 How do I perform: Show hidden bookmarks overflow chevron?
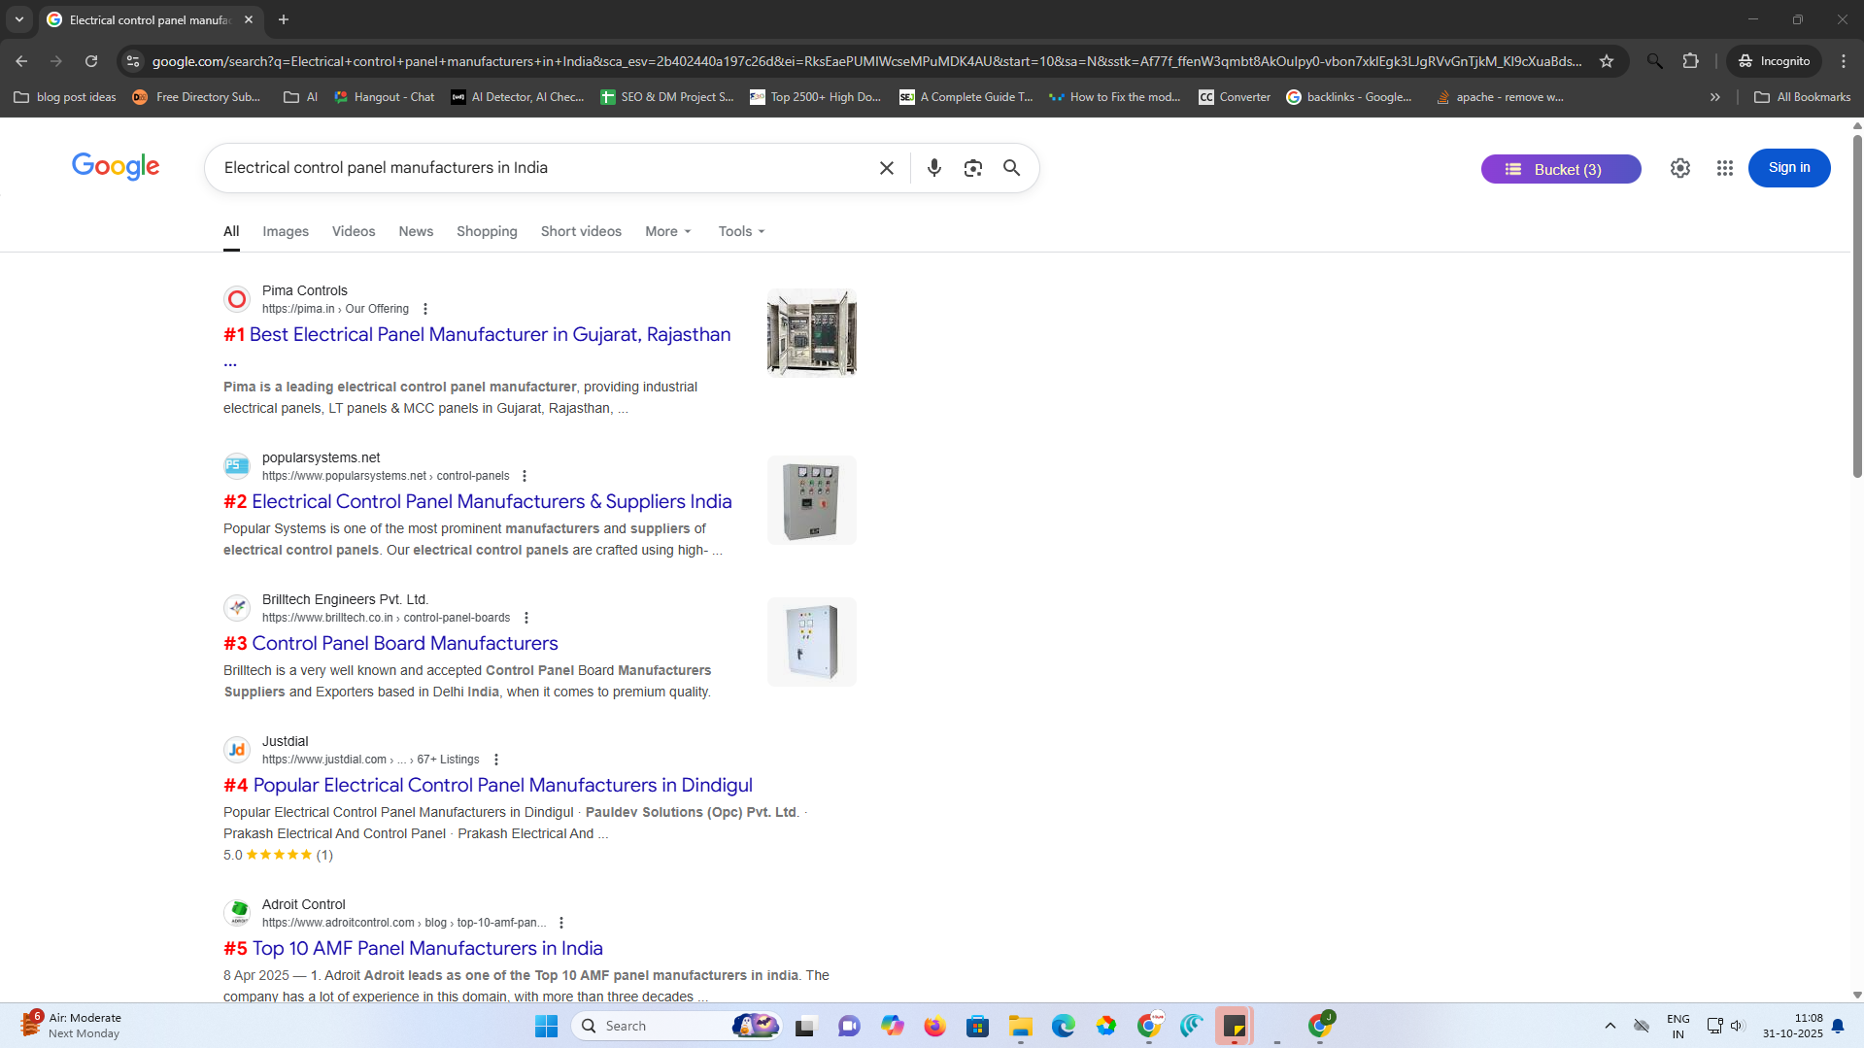click(1714, 97)
